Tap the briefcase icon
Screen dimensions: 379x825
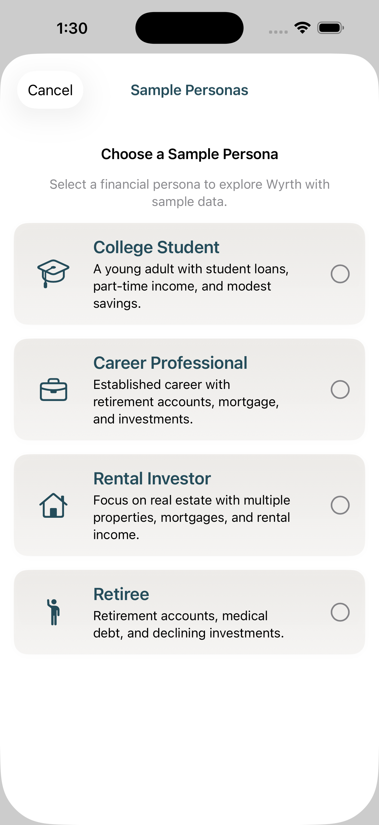[x=53, y=389]
